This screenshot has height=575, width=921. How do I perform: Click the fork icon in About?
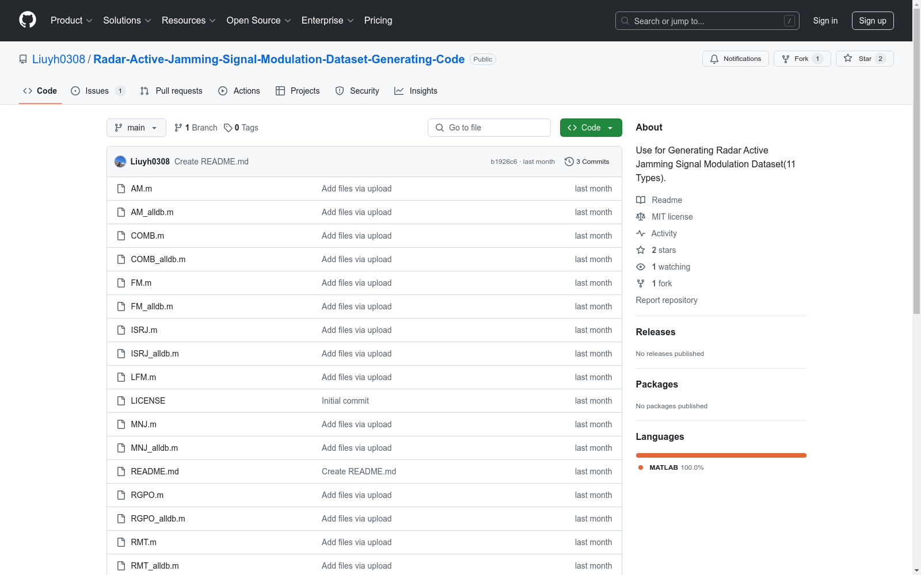point(641,283)
